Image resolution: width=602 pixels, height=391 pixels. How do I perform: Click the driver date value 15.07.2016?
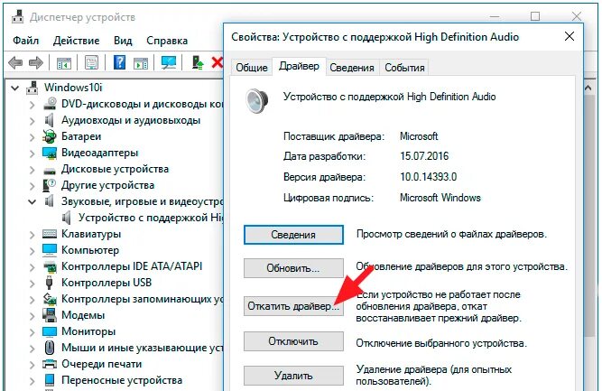(424, 156)
